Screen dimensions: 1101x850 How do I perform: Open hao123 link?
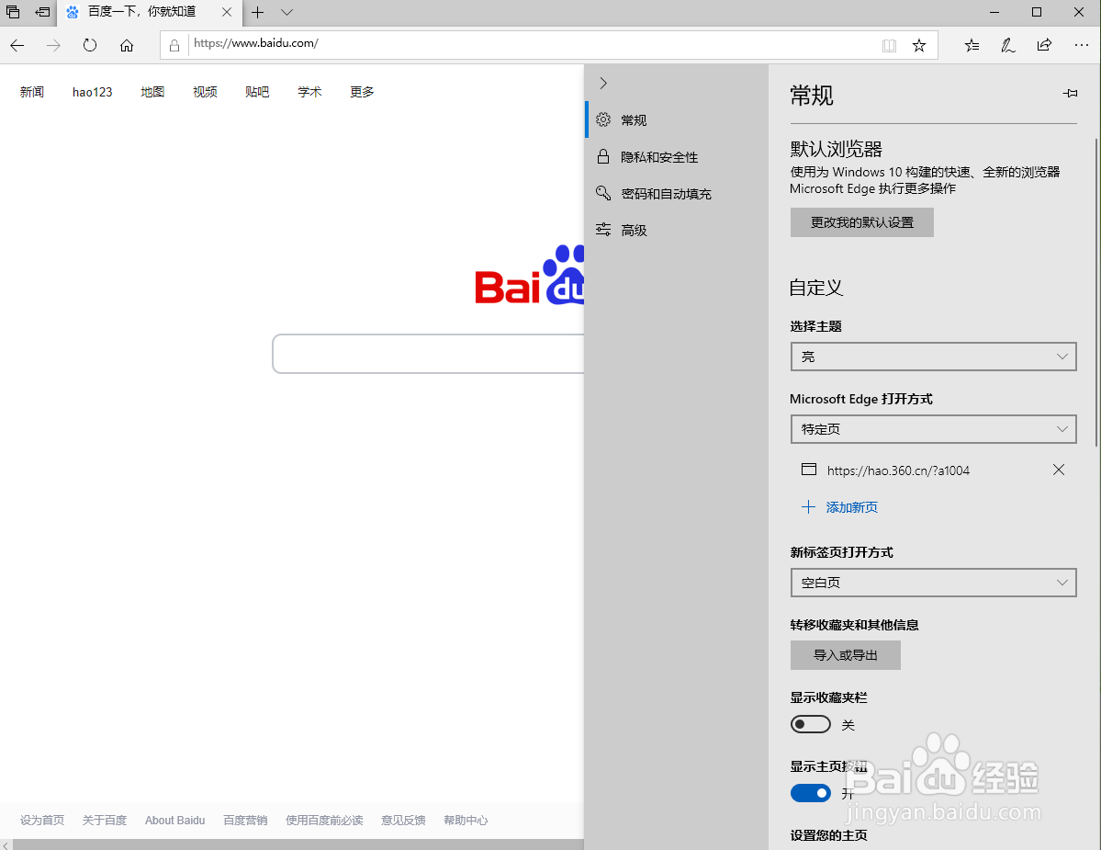click(92, 92)
